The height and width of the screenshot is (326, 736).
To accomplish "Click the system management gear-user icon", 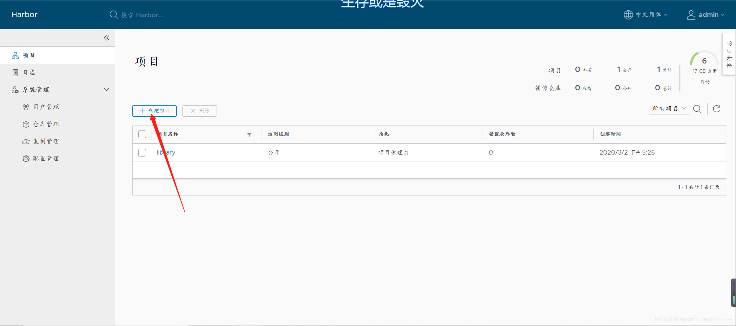I will point(15,90).
